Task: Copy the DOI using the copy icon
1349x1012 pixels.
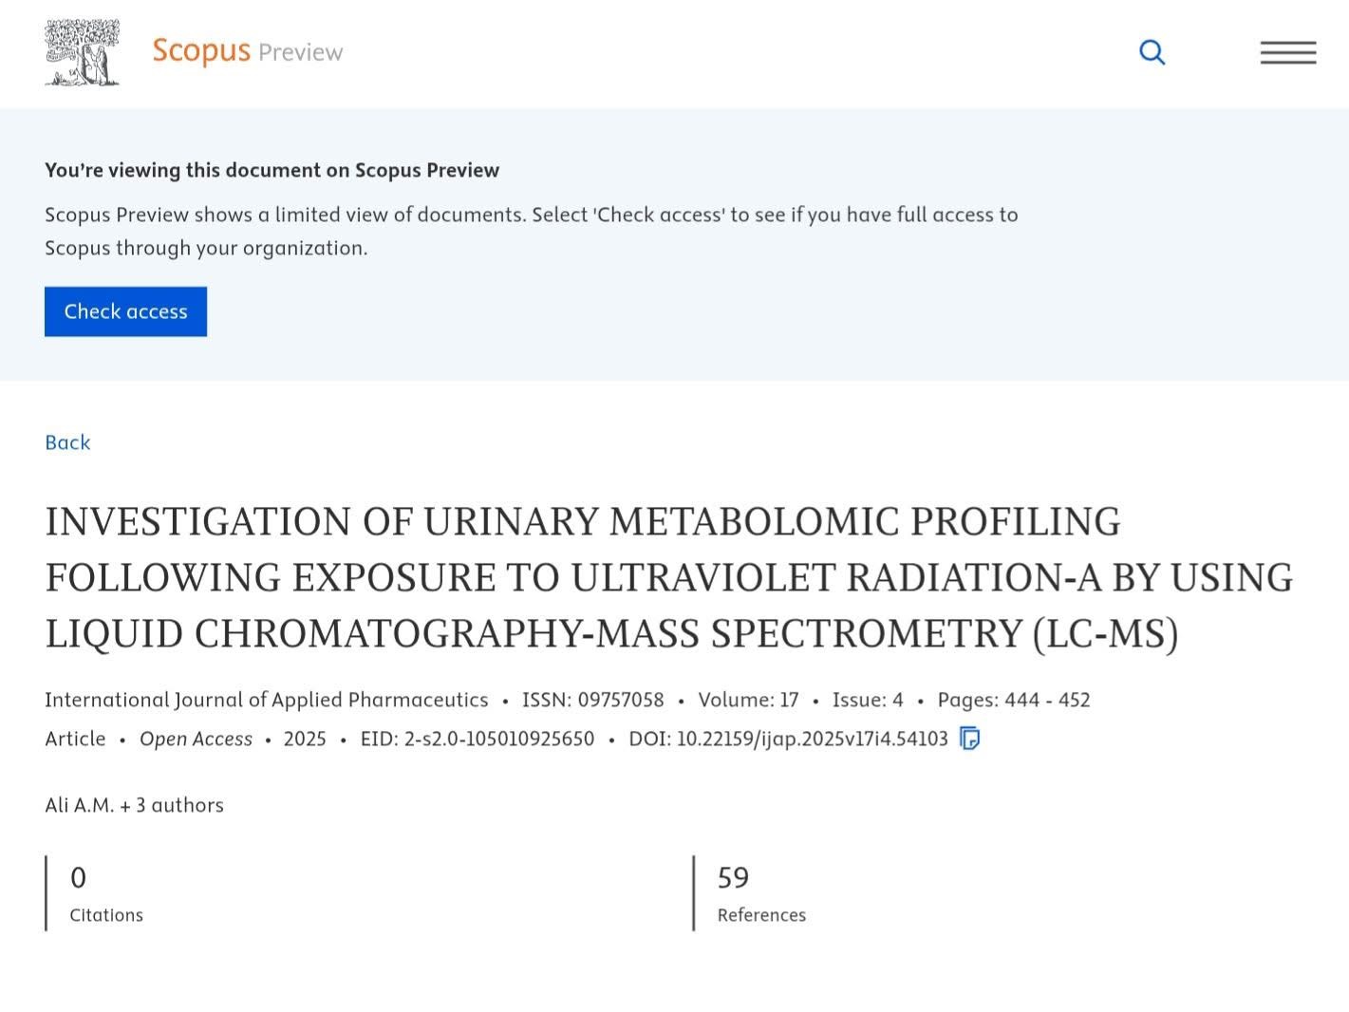Action: click(969, 739)
